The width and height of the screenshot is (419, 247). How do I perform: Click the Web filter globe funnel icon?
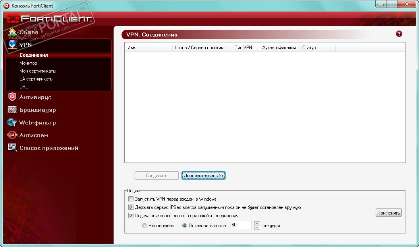pyautogui.click(x=12, y=123)
